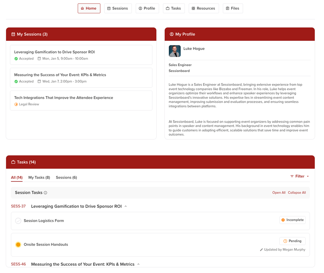324x273 pixels.
Task: Collapse the SESS-37 task group
Action: coord(125,206)
